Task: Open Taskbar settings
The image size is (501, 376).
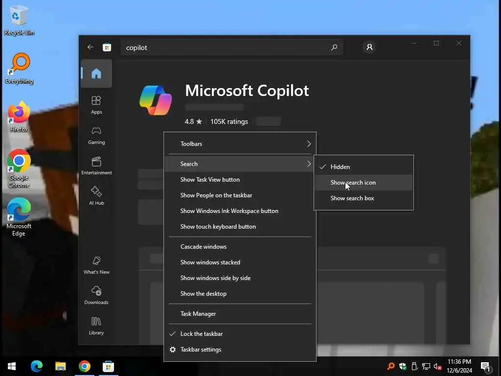Action: click(240, 350)
